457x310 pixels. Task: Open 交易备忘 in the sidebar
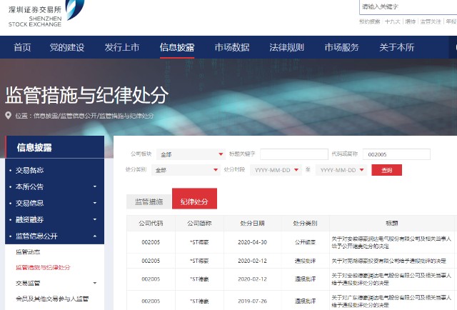(29, 170)
